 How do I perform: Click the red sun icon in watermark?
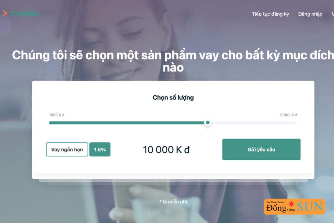[x=291, y=204]
